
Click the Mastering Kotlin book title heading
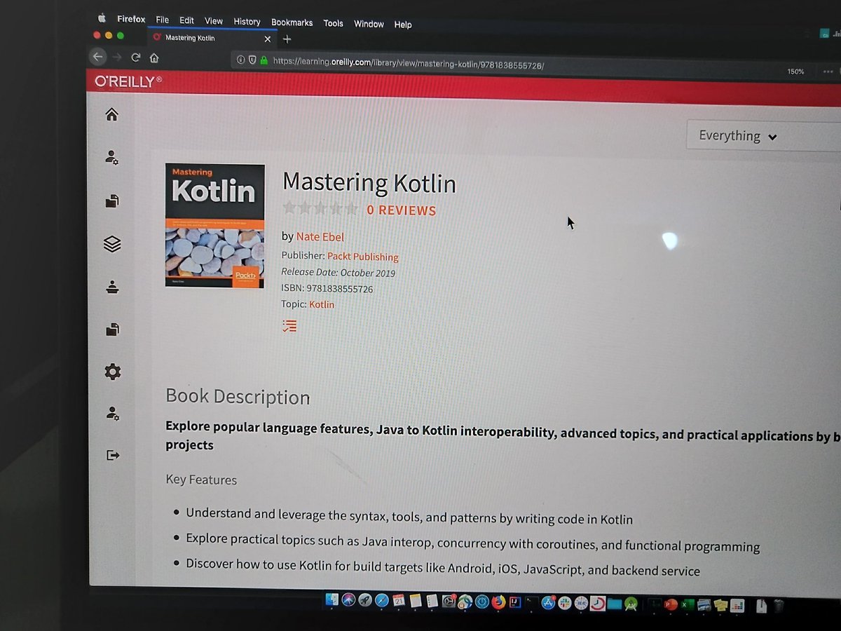369,183
